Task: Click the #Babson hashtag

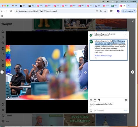Action: [98, 56]
